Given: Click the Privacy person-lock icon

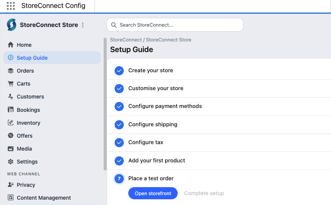Looking at the screenshot, I should click(x=11, y=184).
